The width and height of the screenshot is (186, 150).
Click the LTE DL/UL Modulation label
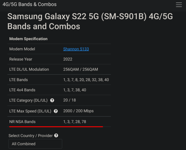click(29, 69)
